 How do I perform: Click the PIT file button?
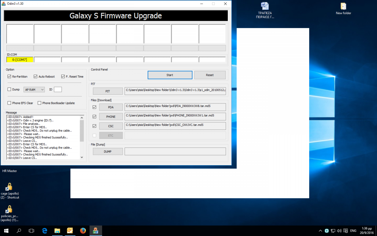(x=108, y=91)
